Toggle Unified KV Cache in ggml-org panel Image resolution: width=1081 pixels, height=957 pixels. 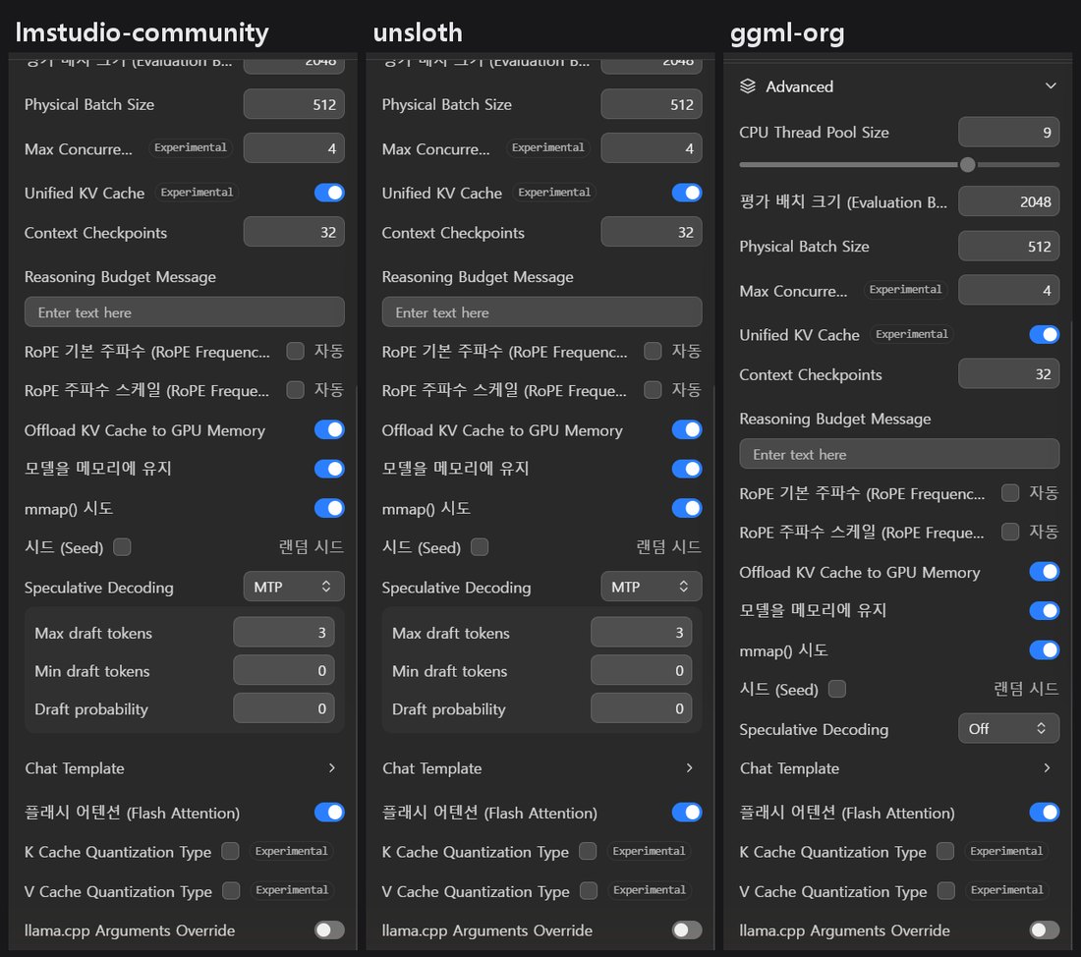click(x=1045, y=334)
